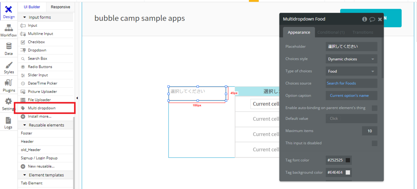Screen dimensions: 417x189
Task: Open the Type of choices dropdown
Action: click(x=351, y=71)
